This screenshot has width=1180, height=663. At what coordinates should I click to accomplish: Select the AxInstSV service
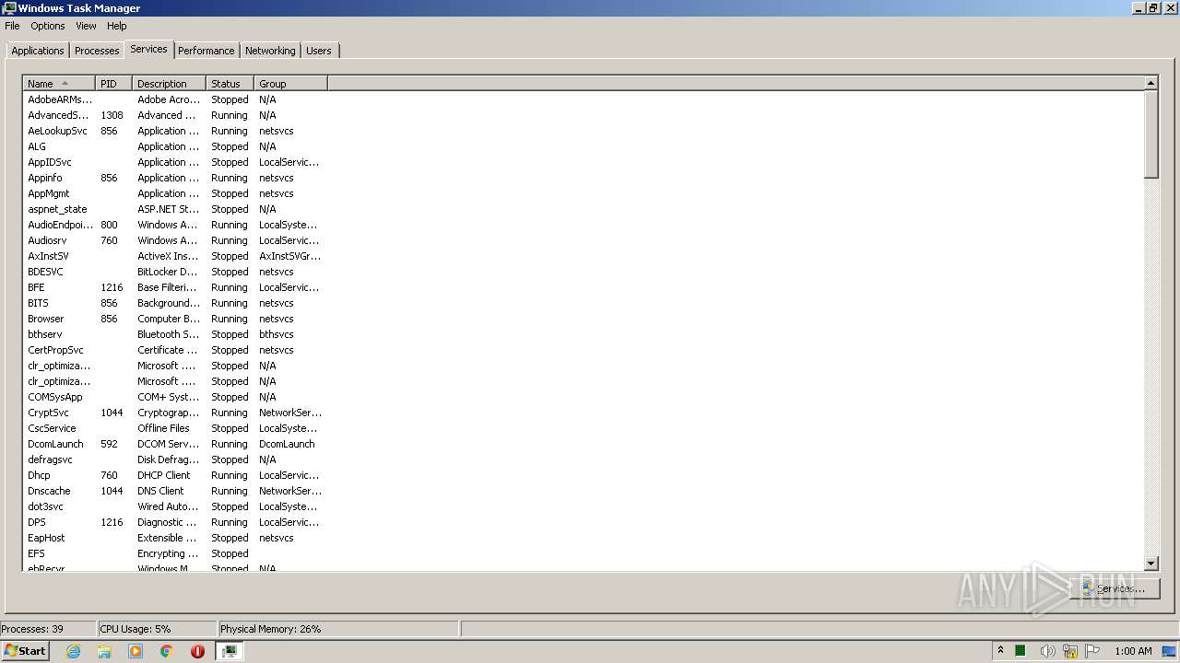(x=175, y=256)
